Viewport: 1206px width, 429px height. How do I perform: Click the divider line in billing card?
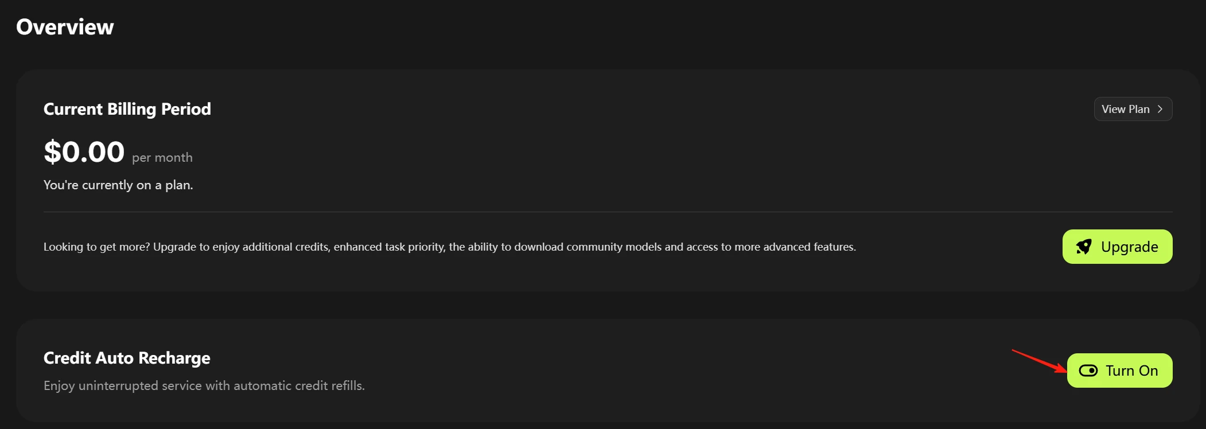(x=608, y=212)
